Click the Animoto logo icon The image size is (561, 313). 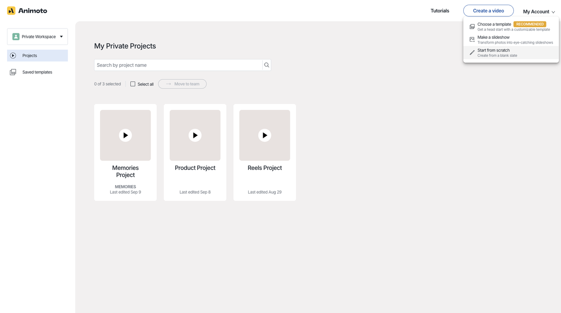coord(10,10)
